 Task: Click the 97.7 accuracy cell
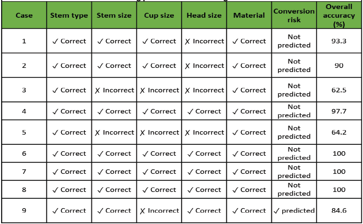click(339, 111)
